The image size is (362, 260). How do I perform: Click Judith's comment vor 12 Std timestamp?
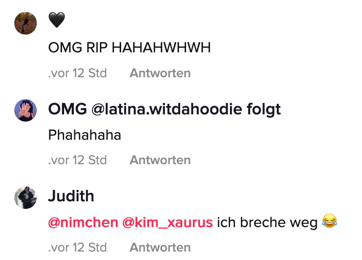77,247
